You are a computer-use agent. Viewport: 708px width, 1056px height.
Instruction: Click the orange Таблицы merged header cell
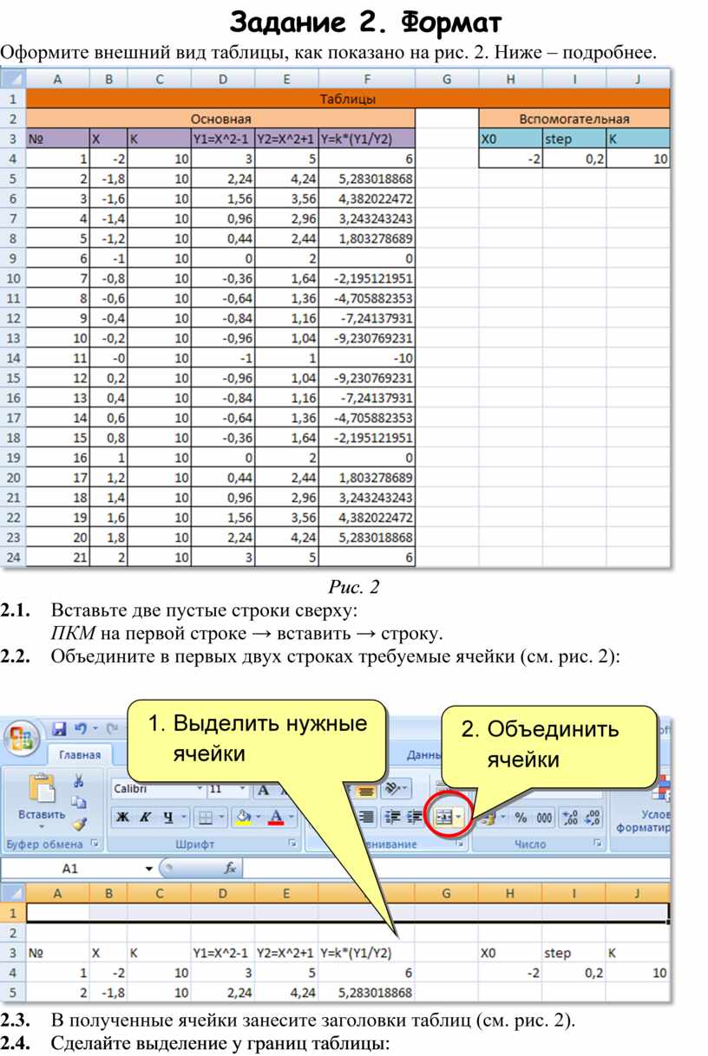pyautogui.click(x=348, y=99)
